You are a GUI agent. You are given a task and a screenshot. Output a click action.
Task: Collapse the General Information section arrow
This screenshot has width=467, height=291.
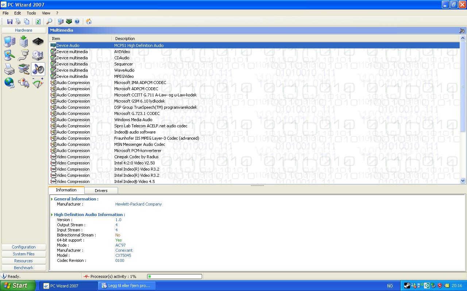(x=52, y=199)
